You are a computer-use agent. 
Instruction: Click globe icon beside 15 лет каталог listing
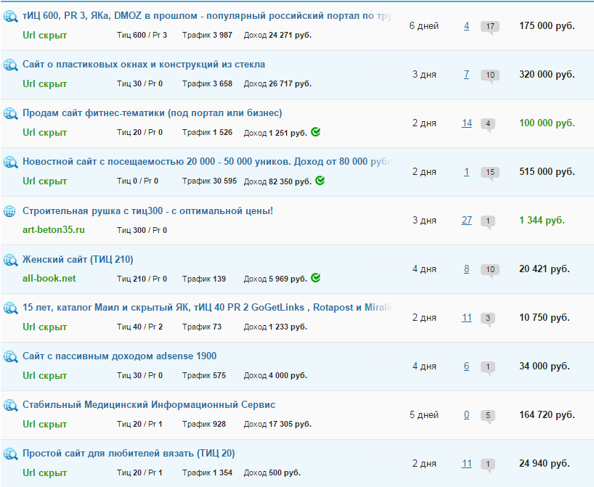[x=11, y=308]
